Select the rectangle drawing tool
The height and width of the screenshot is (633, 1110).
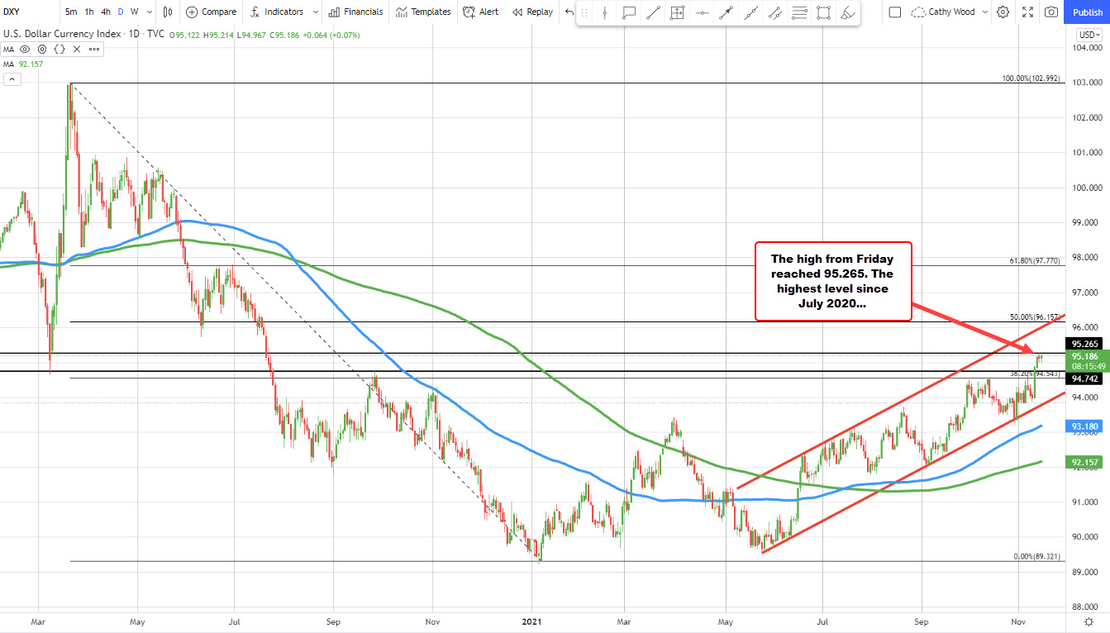coord(824,12)
